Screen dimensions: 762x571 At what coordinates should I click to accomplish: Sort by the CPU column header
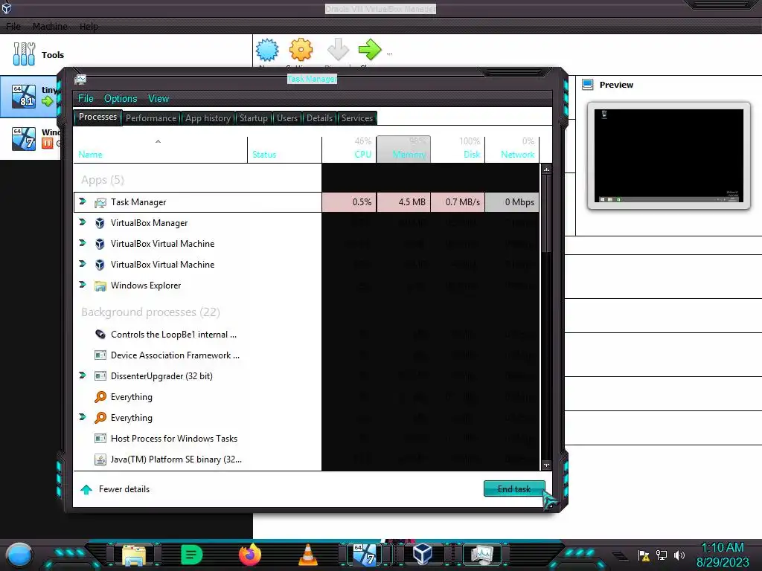point(349,149)
